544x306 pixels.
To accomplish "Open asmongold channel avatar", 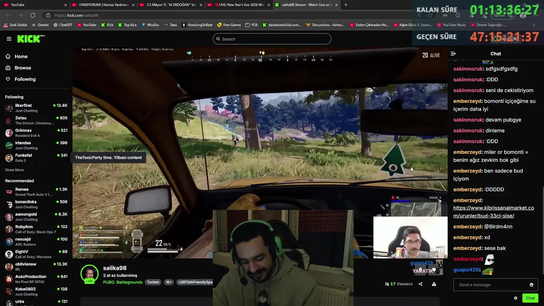I will pyautogui.click(x=9, y=217).
